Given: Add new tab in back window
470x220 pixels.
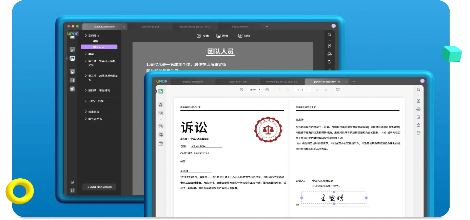Looking at the screenshot, I should point(267,26).
